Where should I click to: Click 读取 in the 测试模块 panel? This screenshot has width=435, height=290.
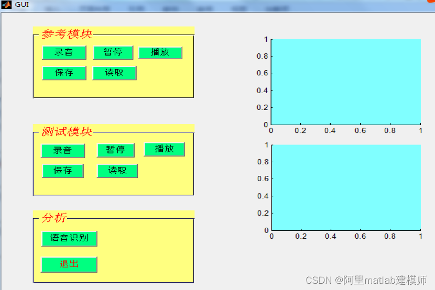coord(117,171)
